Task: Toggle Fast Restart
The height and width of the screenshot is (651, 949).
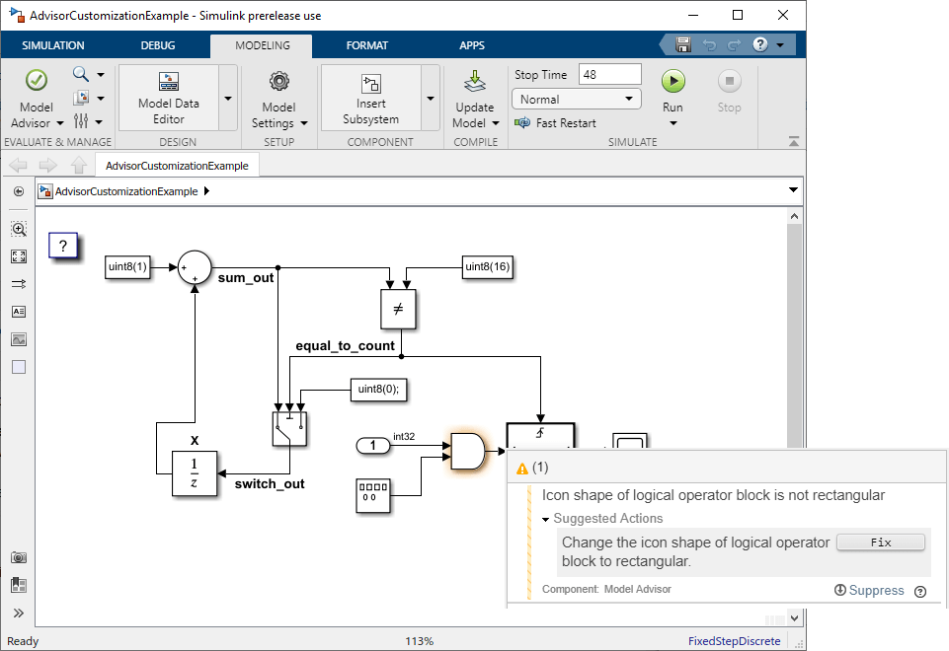Action: point(556,122)
